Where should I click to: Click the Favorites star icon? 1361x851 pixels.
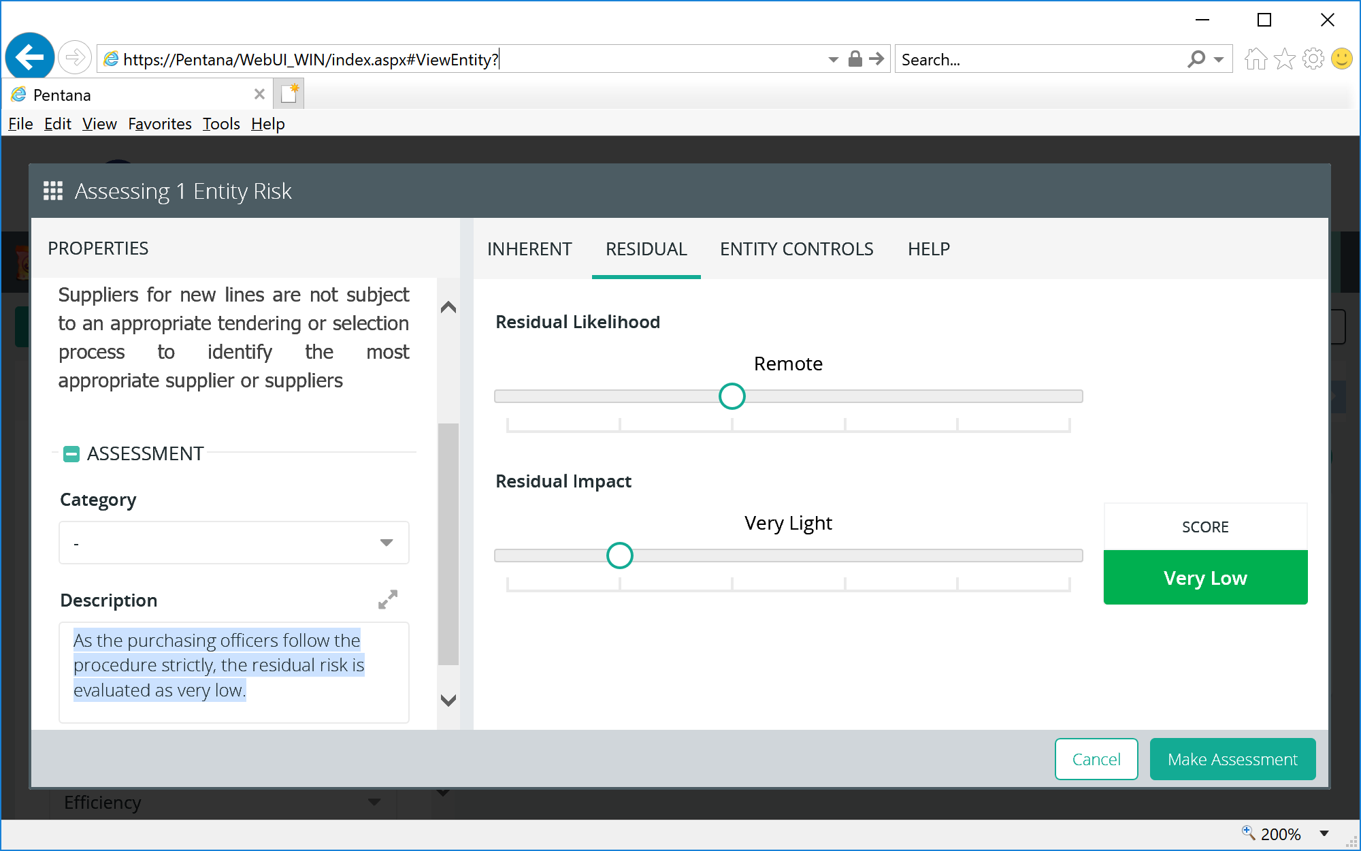pyautogui.click(x=1284, y=59)
